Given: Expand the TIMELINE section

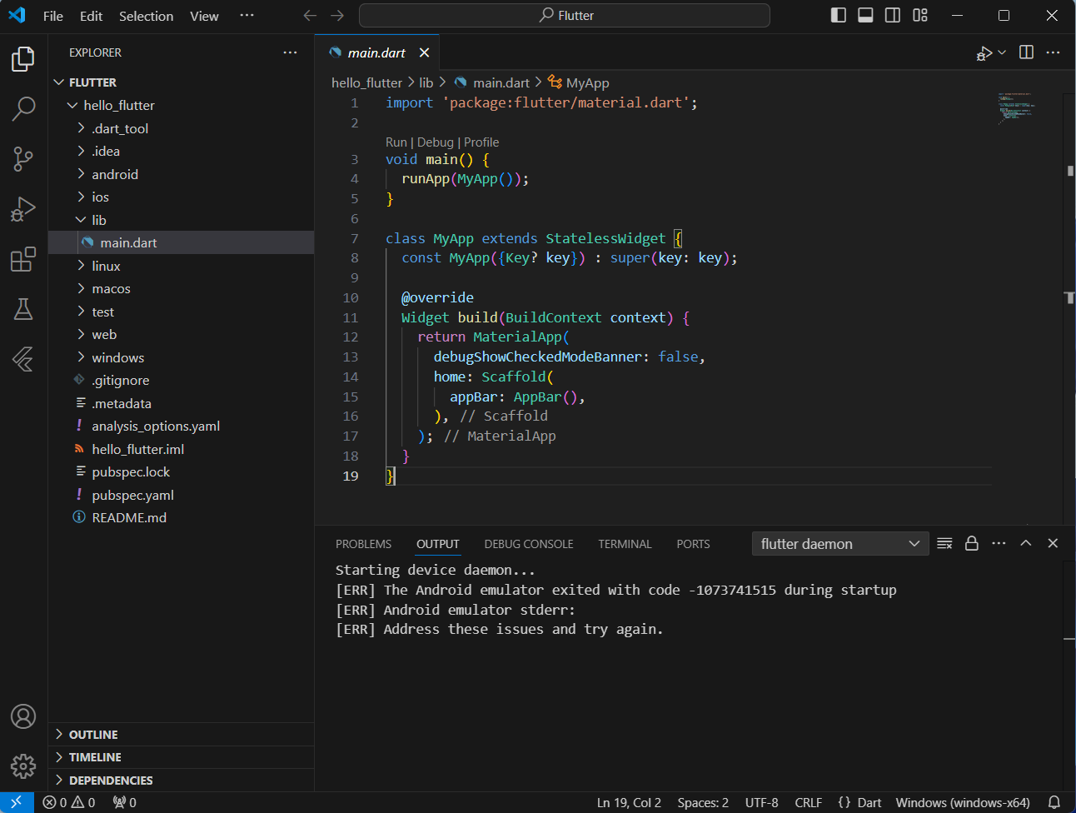Looking at the screenshot, I should click(182, 757).
